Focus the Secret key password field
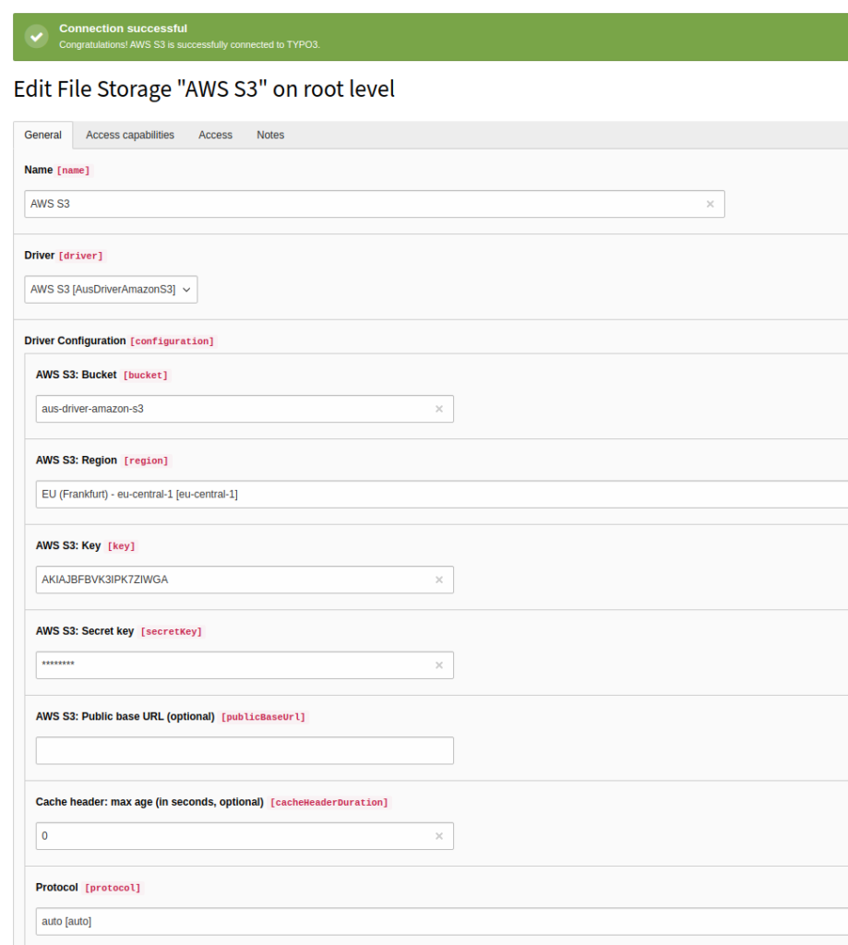This screenshot has width=848, height=945. (x=245, y=665)
